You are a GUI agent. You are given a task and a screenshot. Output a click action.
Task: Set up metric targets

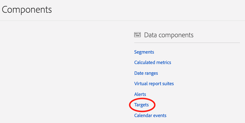click(x=142, y=105)
